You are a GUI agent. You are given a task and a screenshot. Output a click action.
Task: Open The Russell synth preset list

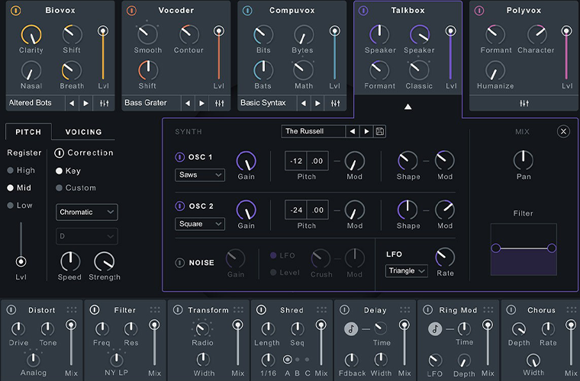tap(314, 131)
